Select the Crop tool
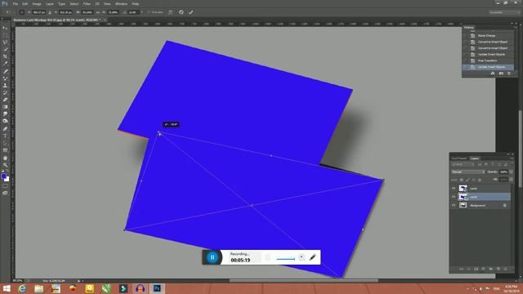Viewport: 523px width, 294px height. (5, 56)
